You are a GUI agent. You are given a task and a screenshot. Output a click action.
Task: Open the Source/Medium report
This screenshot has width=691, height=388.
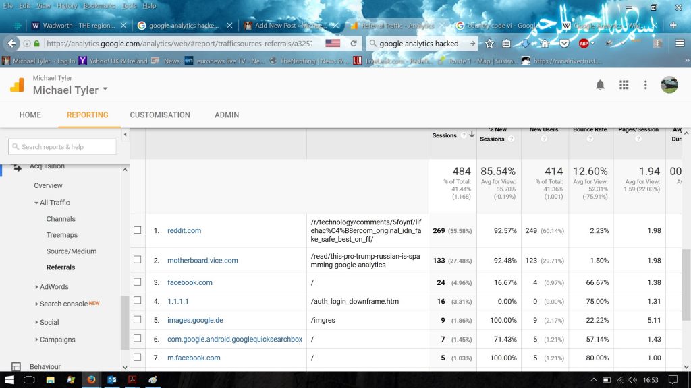click(72, 251)
